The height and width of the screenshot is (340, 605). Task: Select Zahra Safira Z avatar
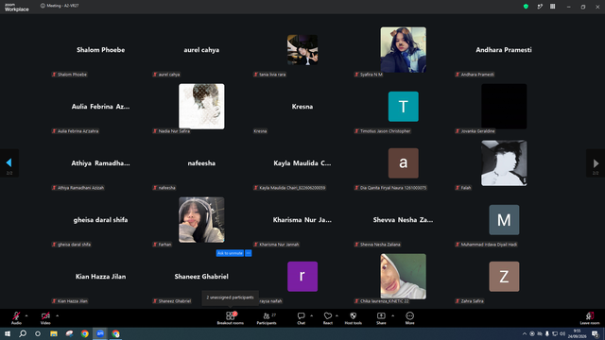tap(504, 277)
